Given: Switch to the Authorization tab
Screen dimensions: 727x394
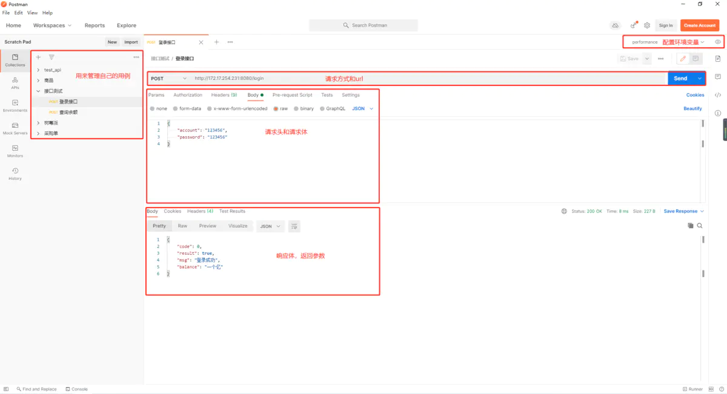Looking at the screenshot, I should point(188,95).
